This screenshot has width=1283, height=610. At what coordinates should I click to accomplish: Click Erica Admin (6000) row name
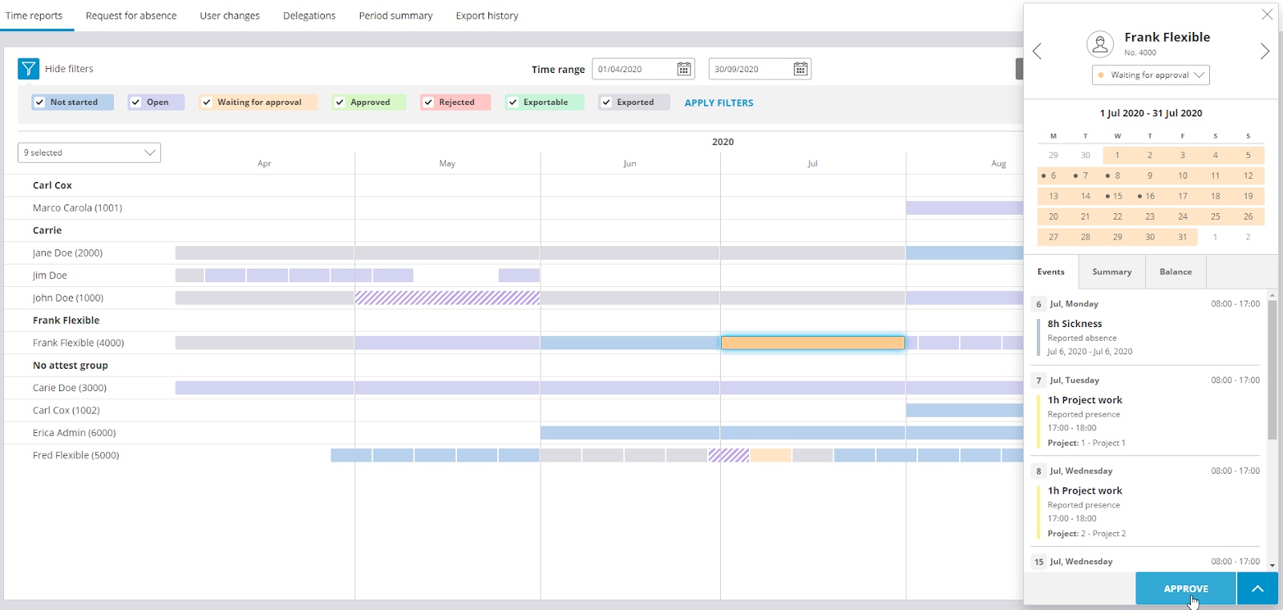pos(75,432)
